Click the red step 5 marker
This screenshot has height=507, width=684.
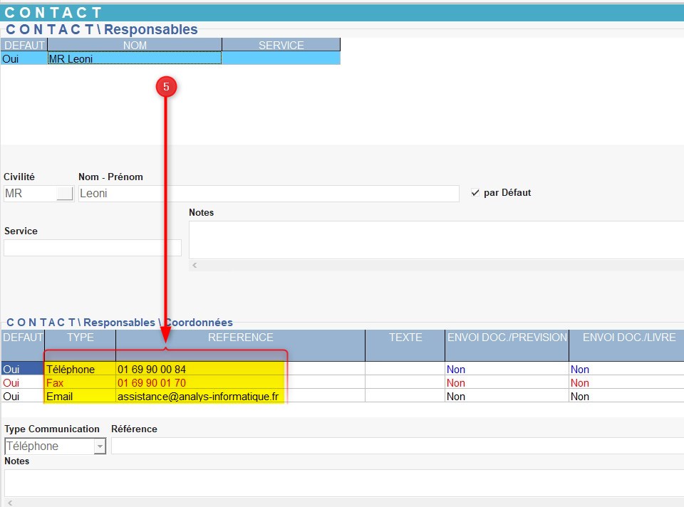click(x=166, y=87)
